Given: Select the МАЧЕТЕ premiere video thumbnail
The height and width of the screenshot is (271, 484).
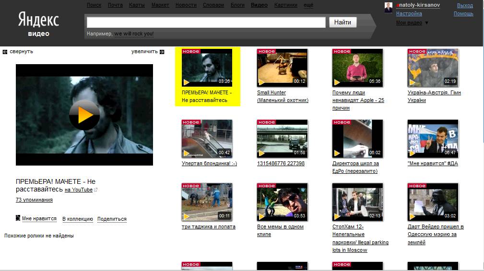Looking at the screenshot, I should tap(207, 68).
